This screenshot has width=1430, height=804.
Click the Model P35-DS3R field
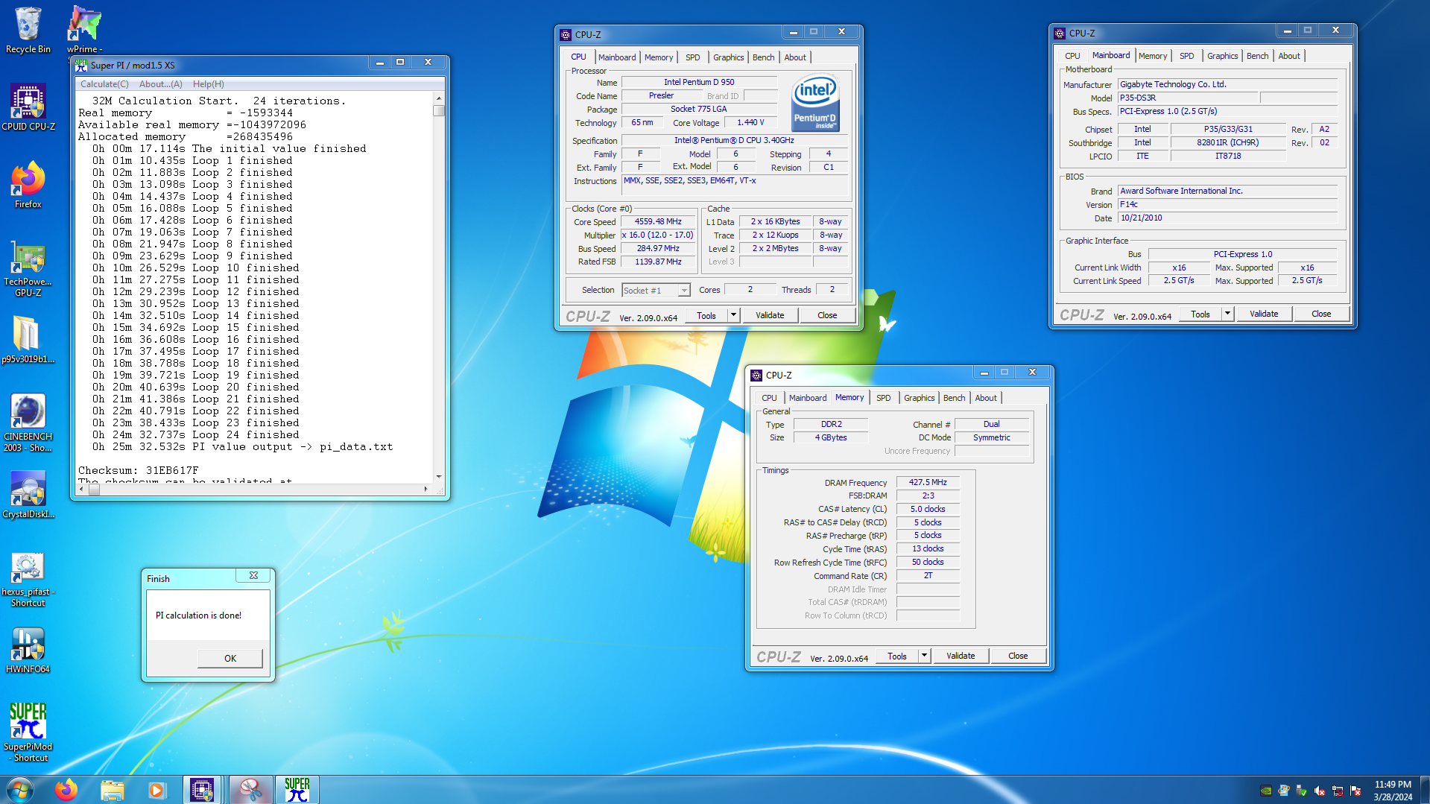[x=1189, y=98]
